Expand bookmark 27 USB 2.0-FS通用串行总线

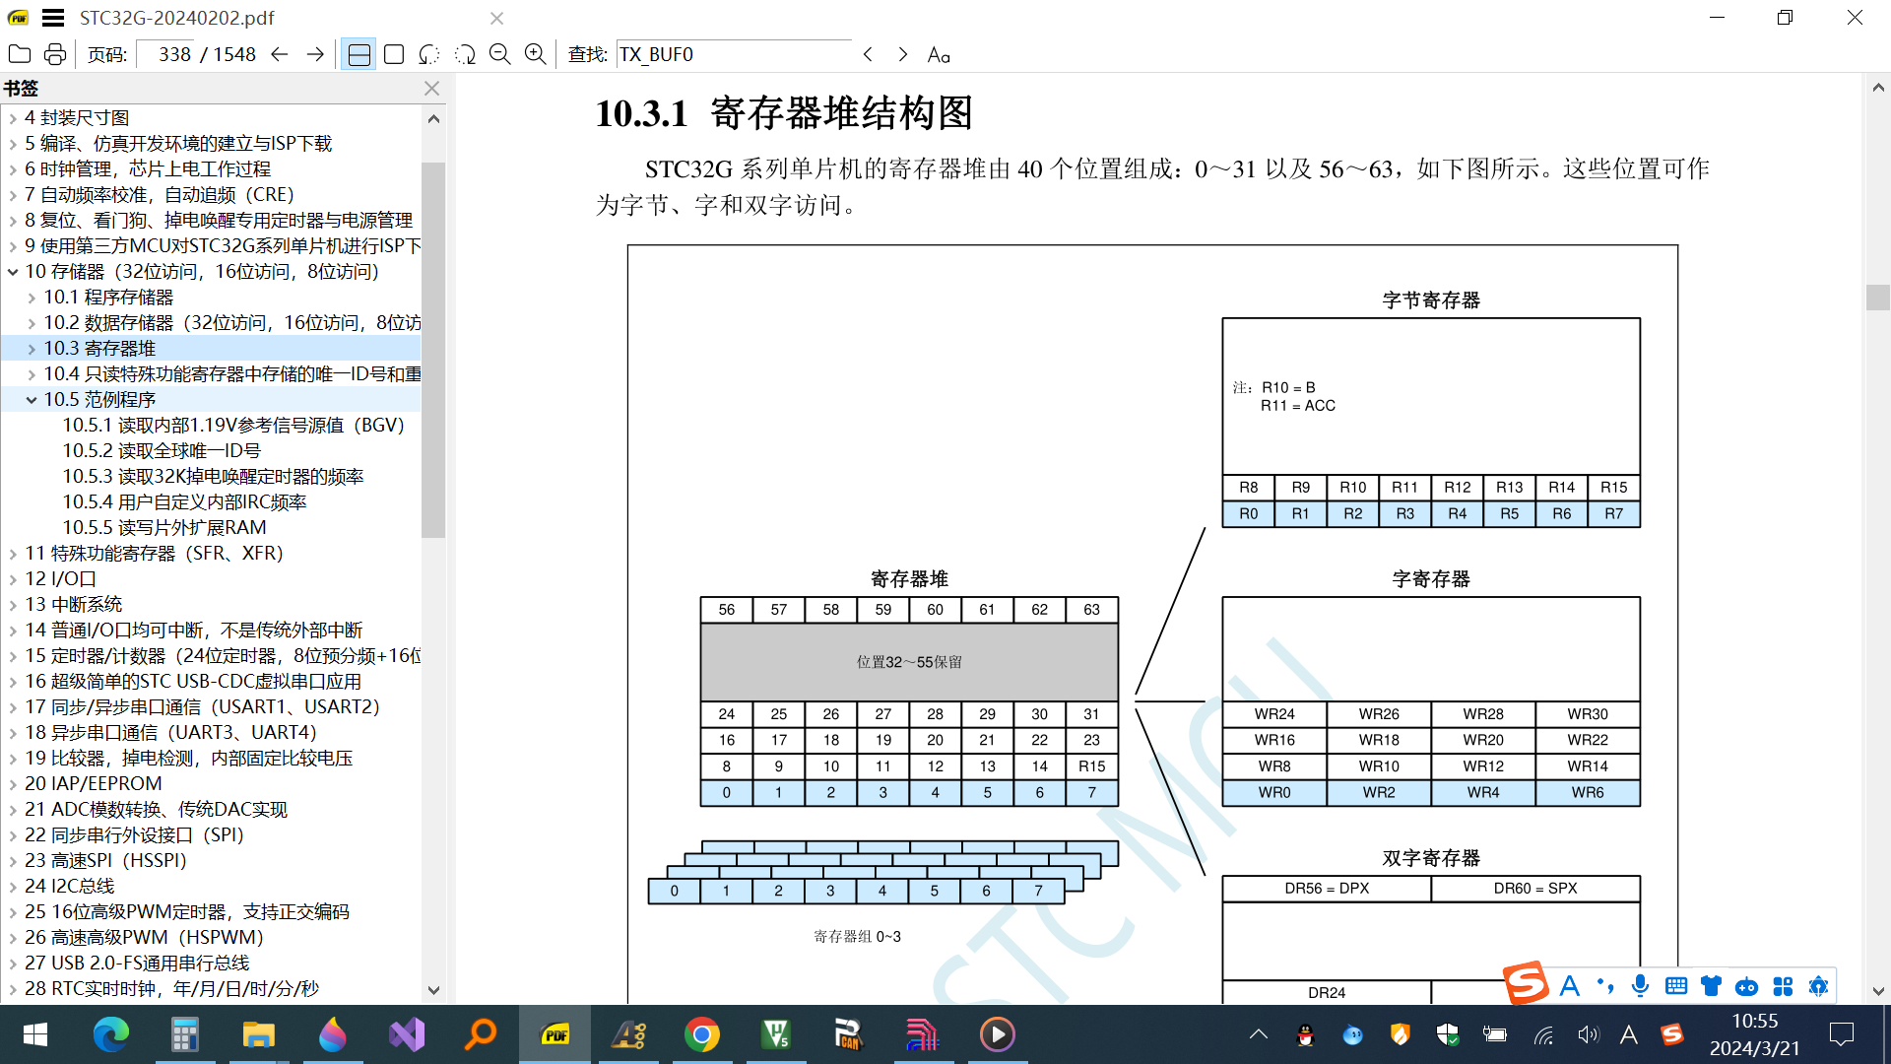[x=13, y=964]
